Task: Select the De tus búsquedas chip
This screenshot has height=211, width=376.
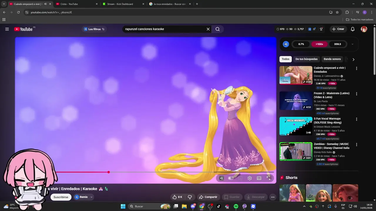Action: (x=306, y=59)
